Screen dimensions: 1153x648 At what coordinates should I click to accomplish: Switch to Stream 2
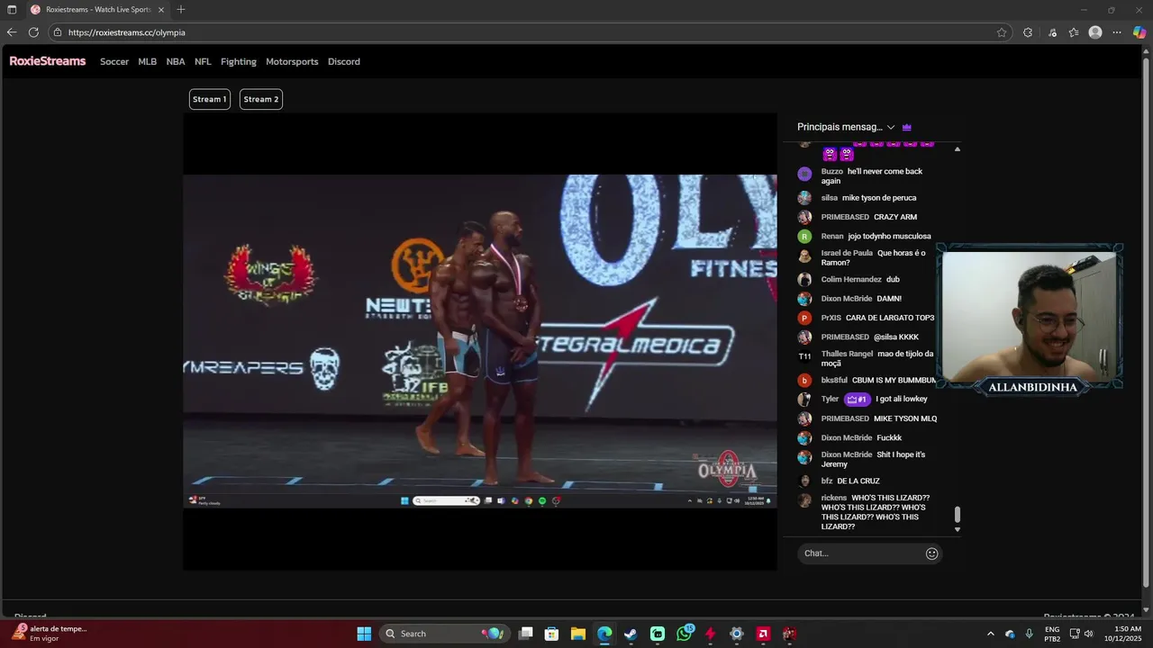261,99
